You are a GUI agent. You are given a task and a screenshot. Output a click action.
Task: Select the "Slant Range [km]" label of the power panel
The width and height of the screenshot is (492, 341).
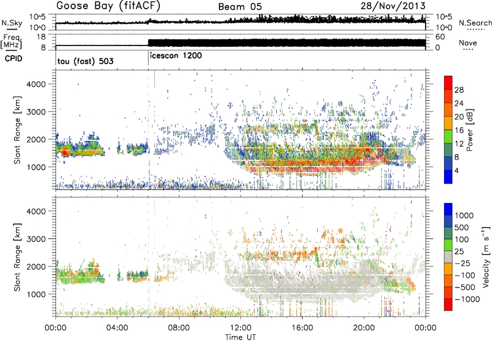17,130
